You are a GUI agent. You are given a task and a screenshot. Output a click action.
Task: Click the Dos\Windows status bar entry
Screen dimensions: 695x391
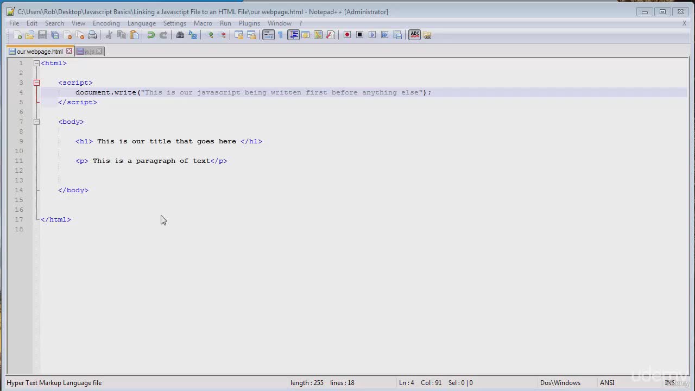point(560,383)
